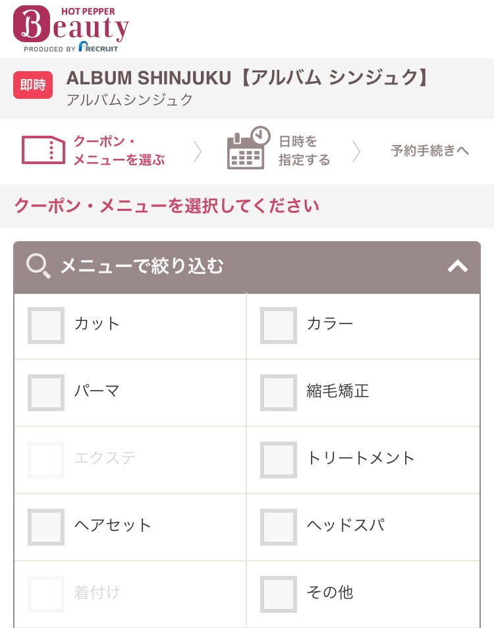Collapse the メニューで絞り込む panel chevron

pos(457,266)
